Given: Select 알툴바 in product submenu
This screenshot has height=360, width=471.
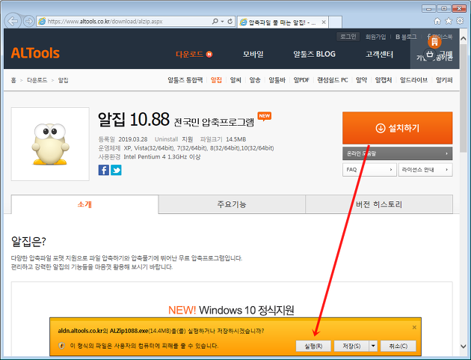Looking at the screenshot, I should 277,80.
